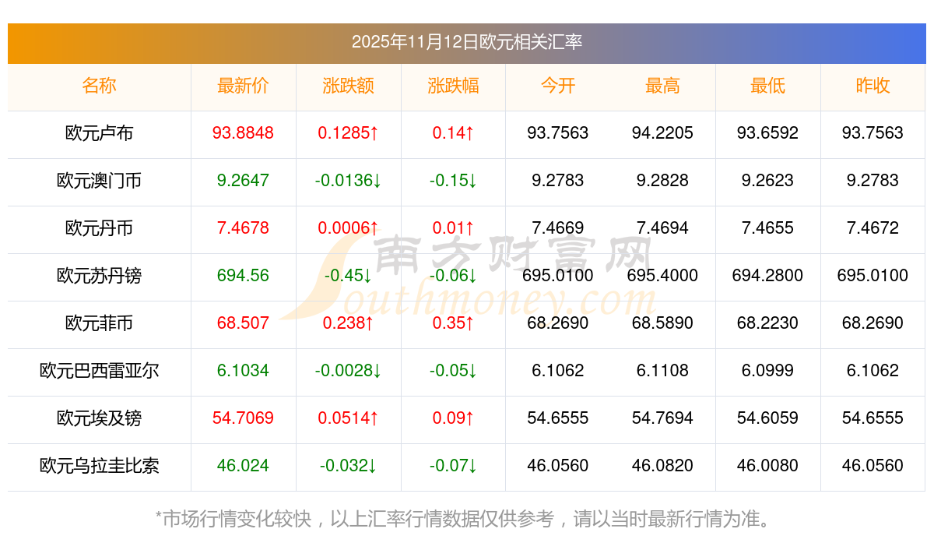Select change percent -0.05↓

(x=453, y=371)
